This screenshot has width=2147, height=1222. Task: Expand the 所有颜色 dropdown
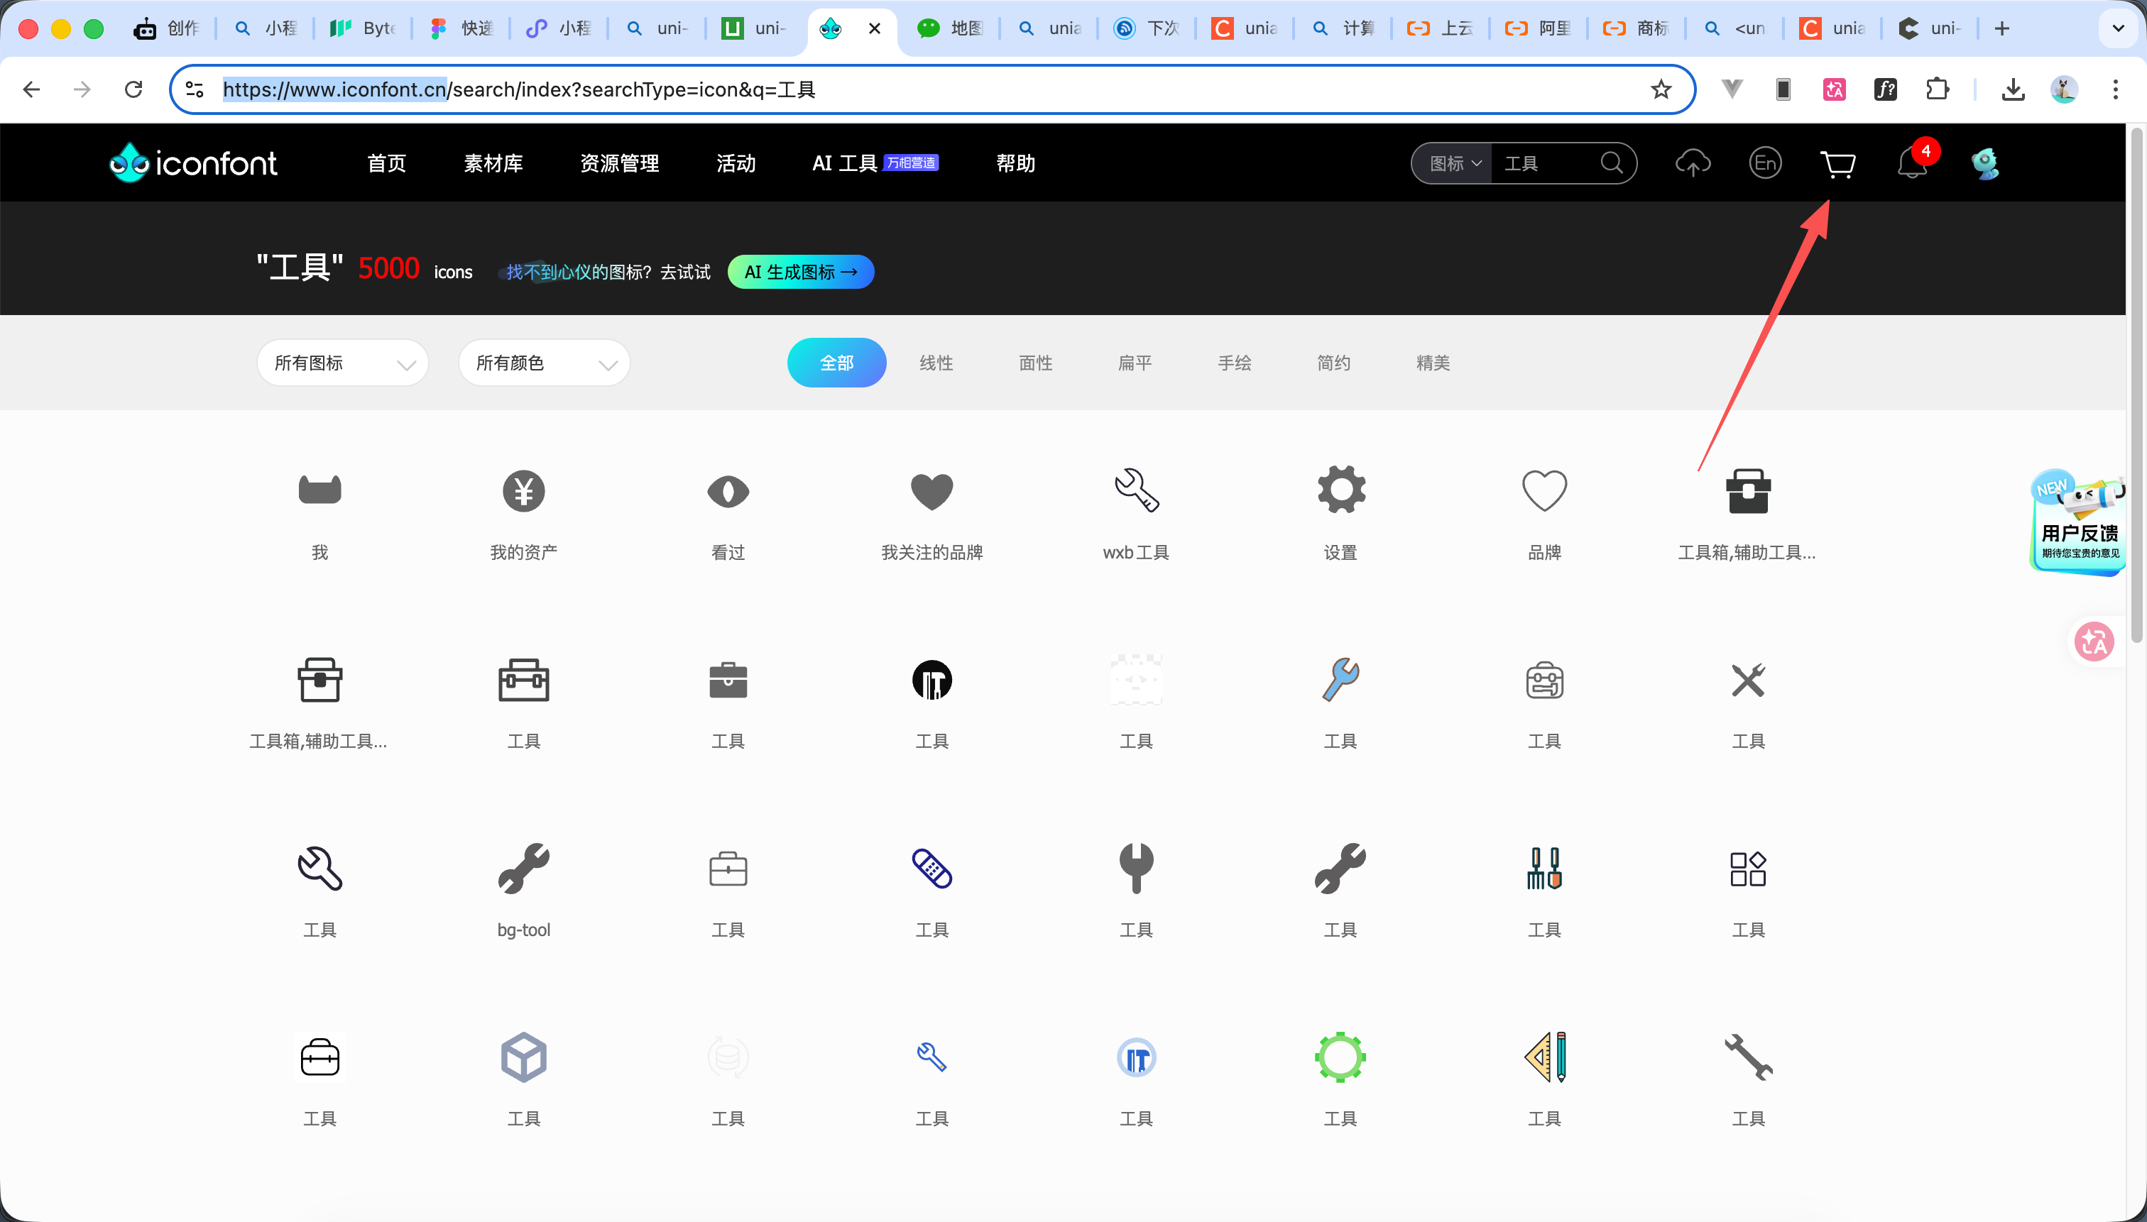544,363
